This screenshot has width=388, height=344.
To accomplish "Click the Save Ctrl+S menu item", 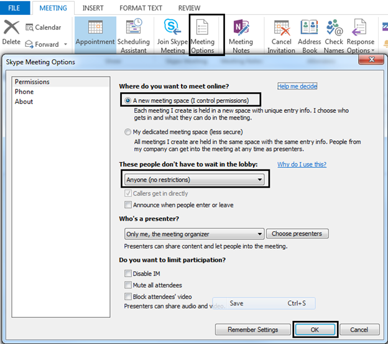I will click(x=264, y=303).
